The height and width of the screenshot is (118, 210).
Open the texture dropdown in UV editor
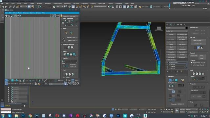(x=70, y=16)
